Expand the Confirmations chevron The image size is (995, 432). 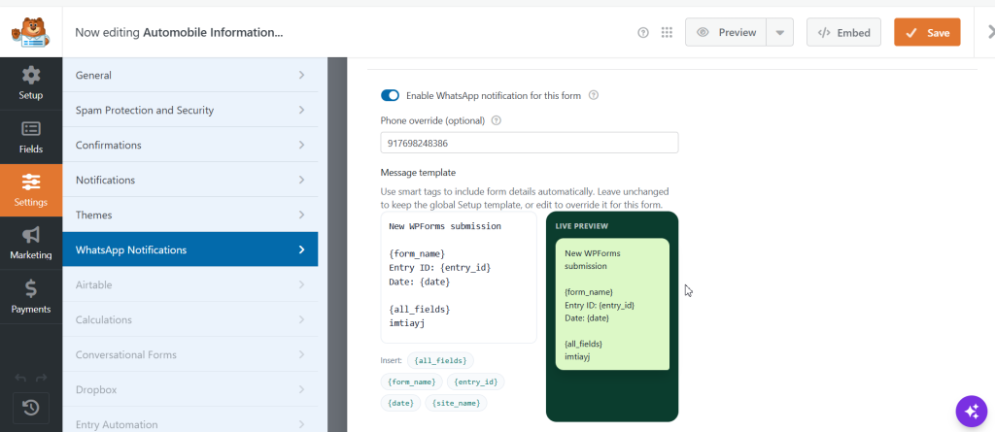pyautogui.click(x=301, y=145)
